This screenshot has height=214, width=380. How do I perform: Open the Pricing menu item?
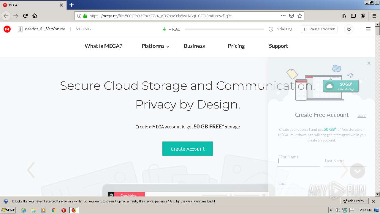(x=236, y=46)
